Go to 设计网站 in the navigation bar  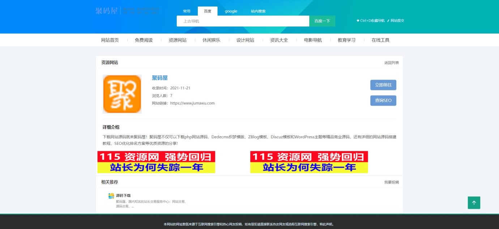245,40
